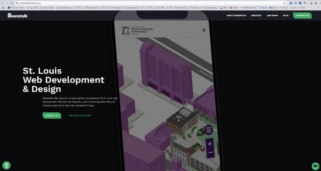Bookmark this page with star icon
The image size is (321, 171).
285,3
